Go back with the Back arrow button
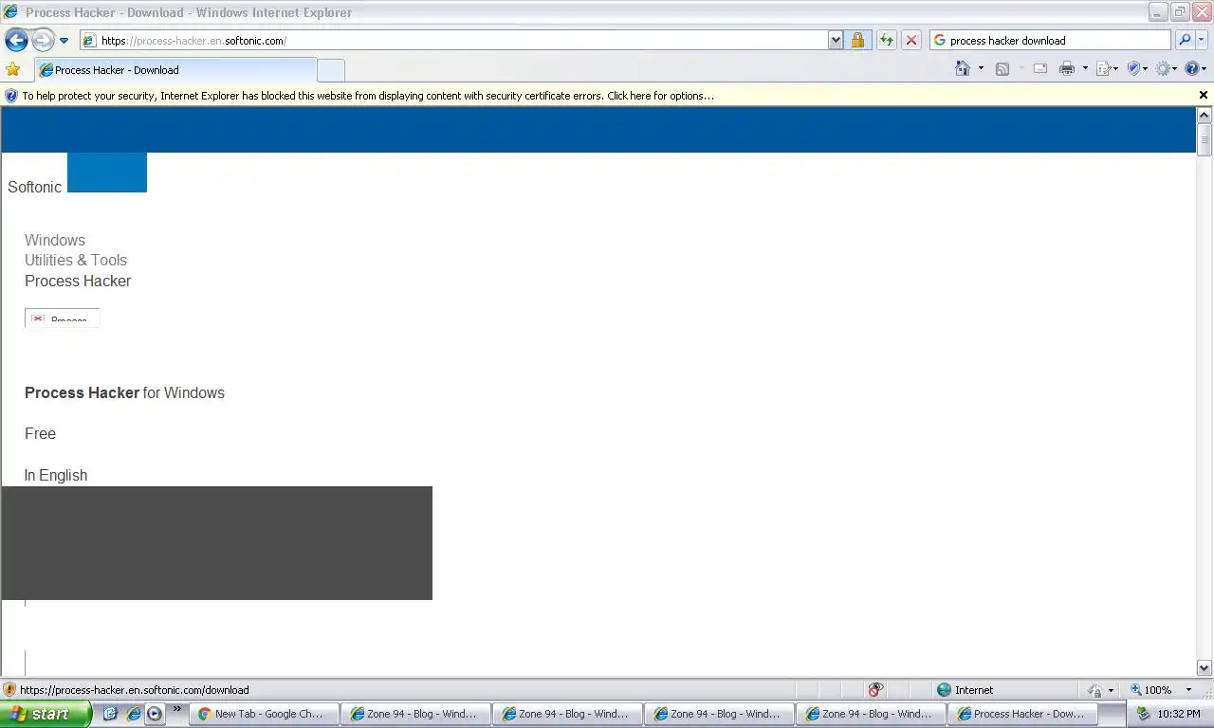The height and width of the screenshot is (728, 1214). 16,40
